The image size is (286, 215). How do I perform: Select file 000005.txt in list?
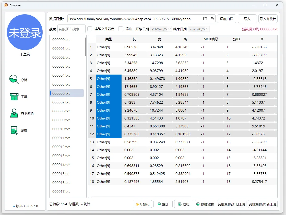(67, 84)
